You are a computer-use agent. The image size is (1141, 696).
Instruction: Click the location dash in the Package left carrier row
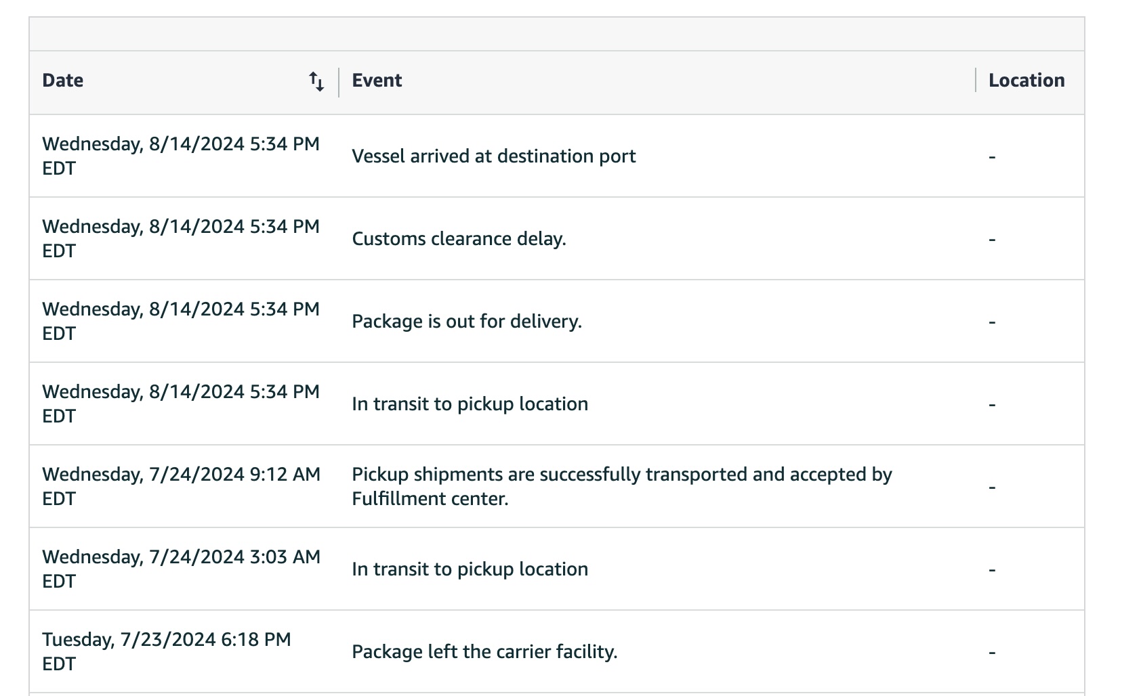992,653
